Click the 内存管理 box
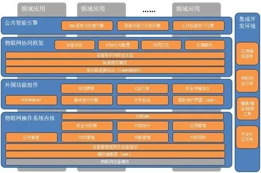This screenshot has width=261, height=173. 87,137
